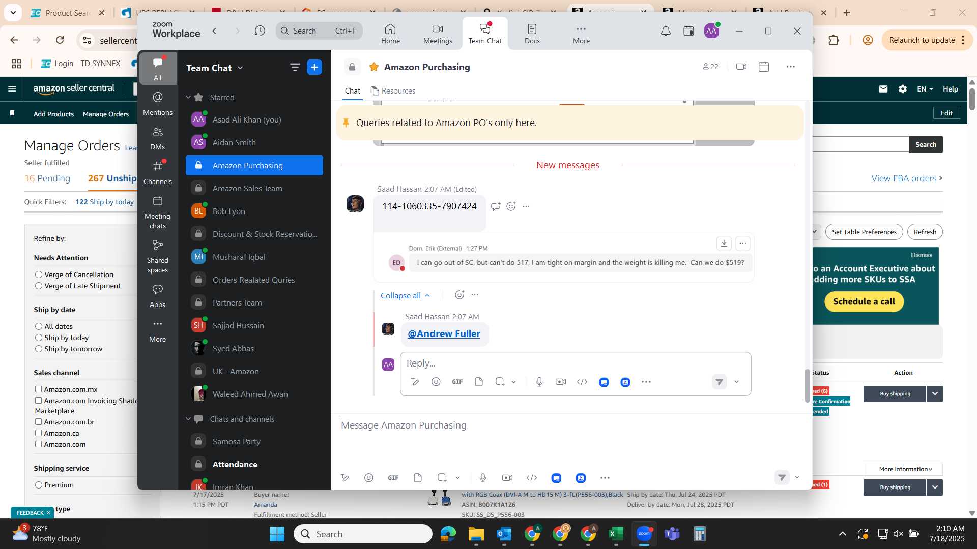Screen dimensions: 977x549
Task: Open the send options arrow in the reply box
Action: pos(736,382)
